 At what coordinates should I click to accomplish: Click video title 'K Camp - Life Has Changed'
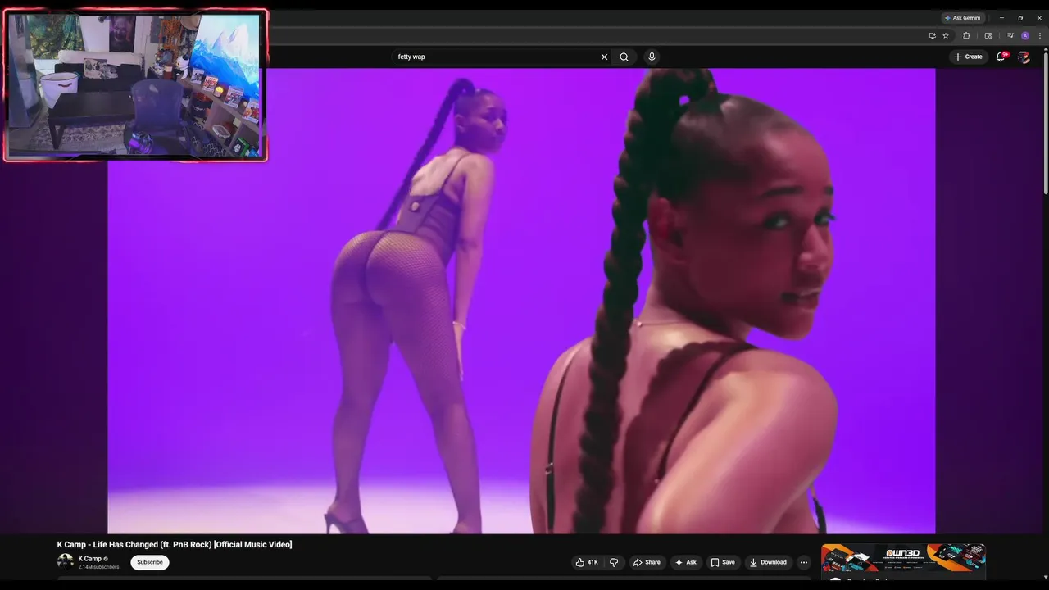point(175,545)
